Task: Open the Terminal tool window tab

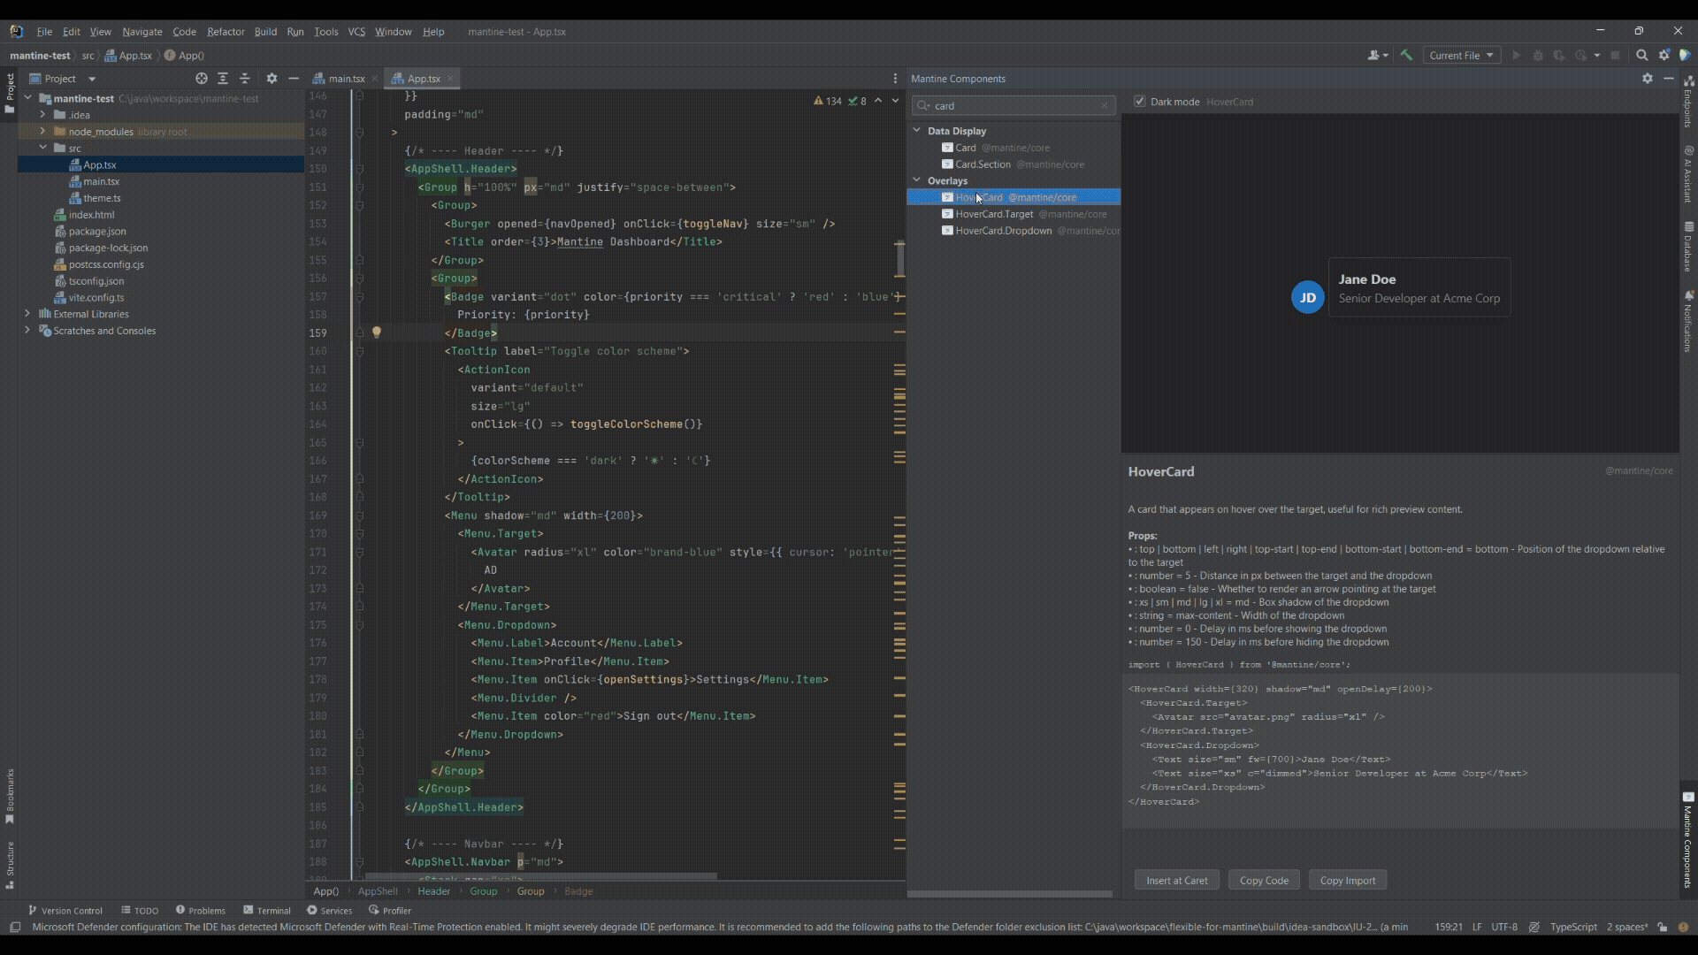Action: (267, 910)
